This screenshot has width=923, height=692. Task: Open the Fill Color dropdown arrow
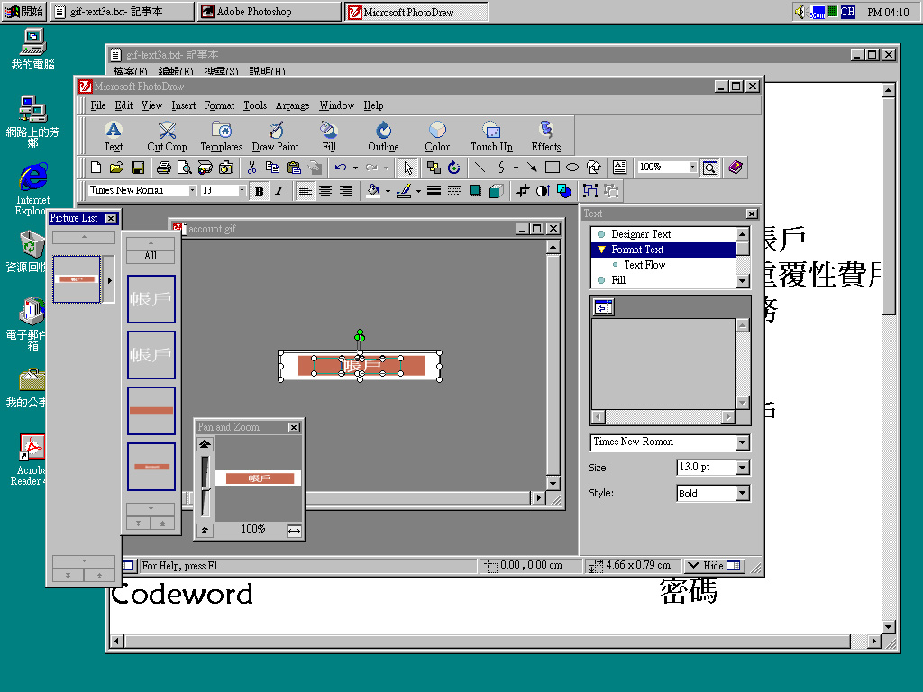388,191
